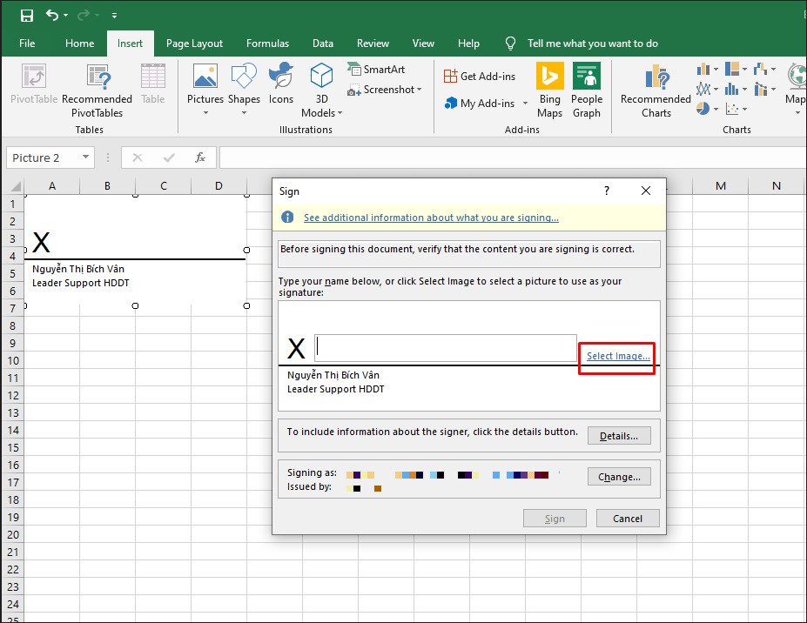Insert a column or bar chart

point(707,69)
